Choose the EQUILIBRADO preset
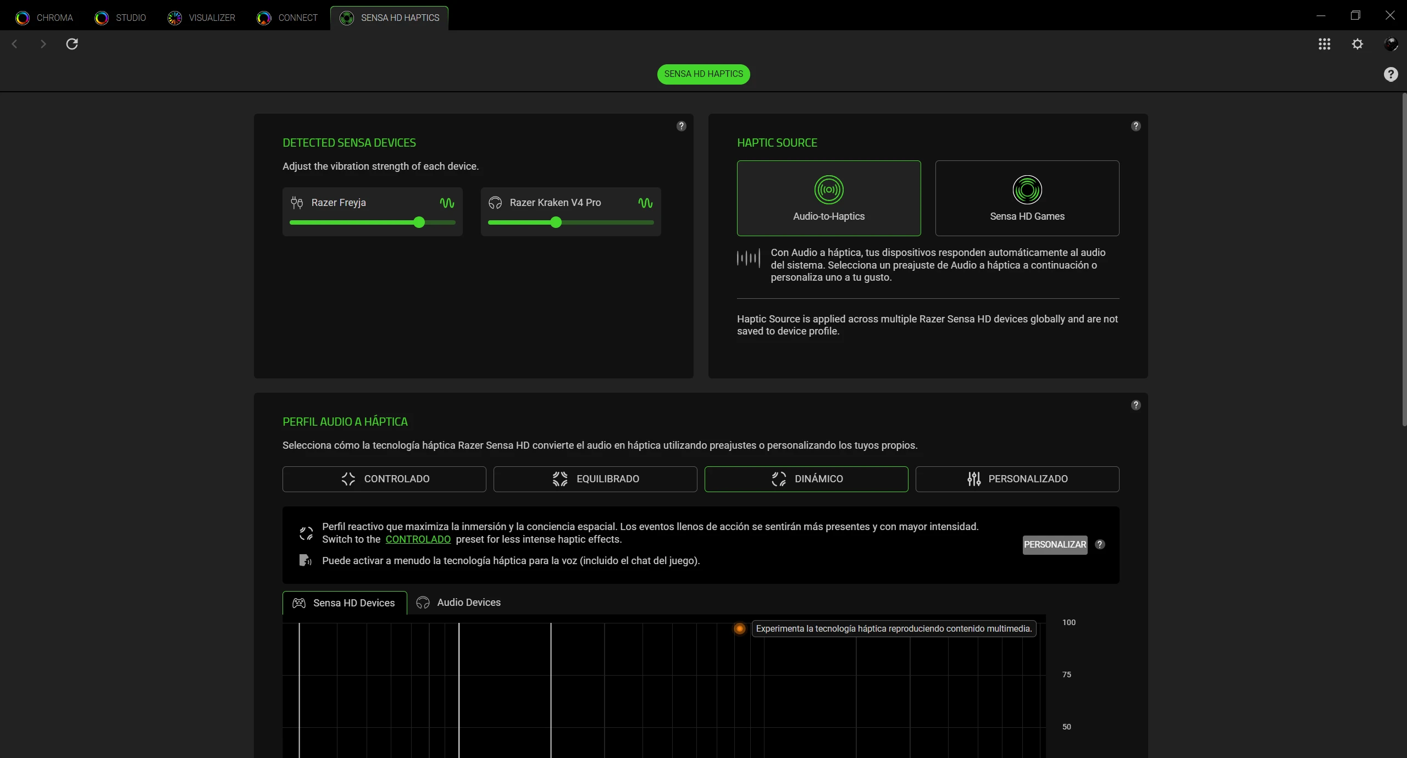This screenshot has width=1407, height=758. (x=595, y=479)
